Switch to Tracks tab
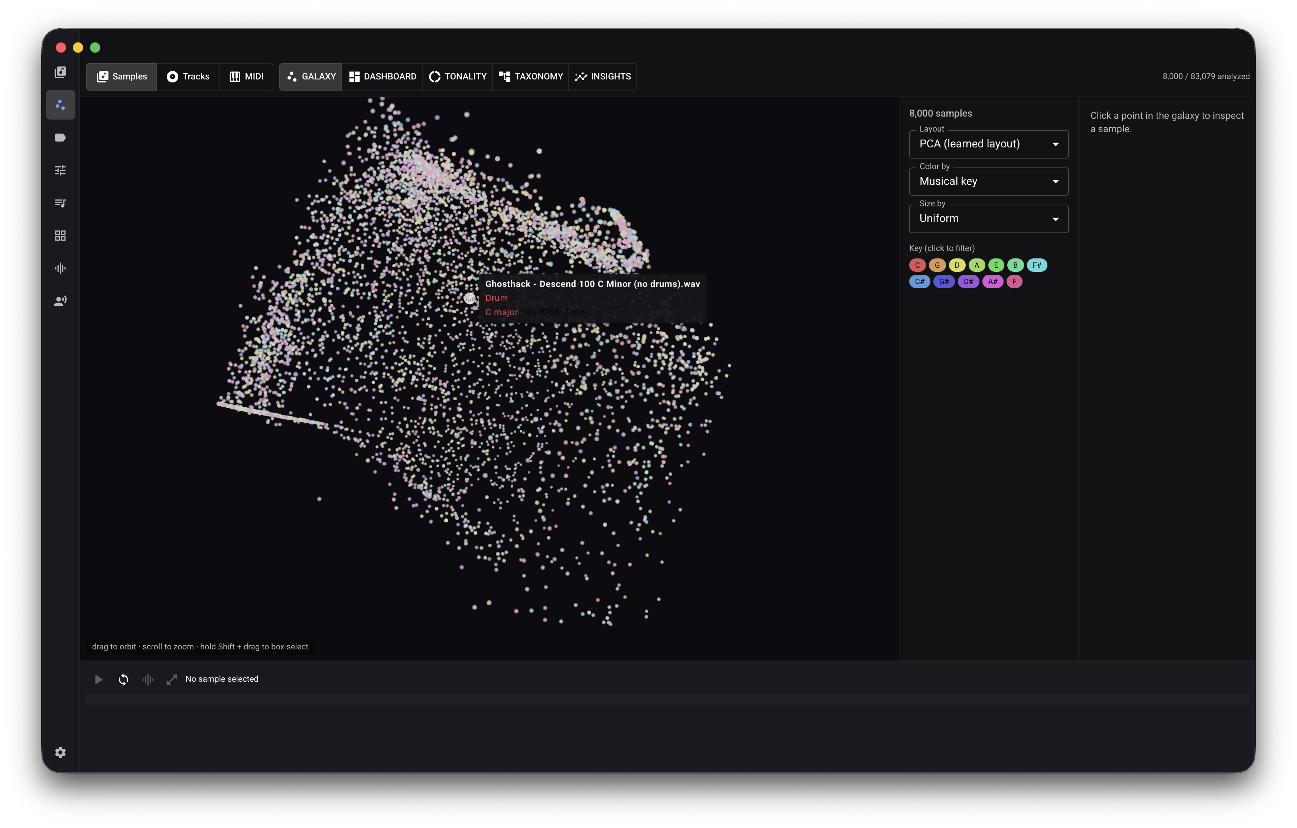This screenshot has width=1297, height=828. point(188,76)
